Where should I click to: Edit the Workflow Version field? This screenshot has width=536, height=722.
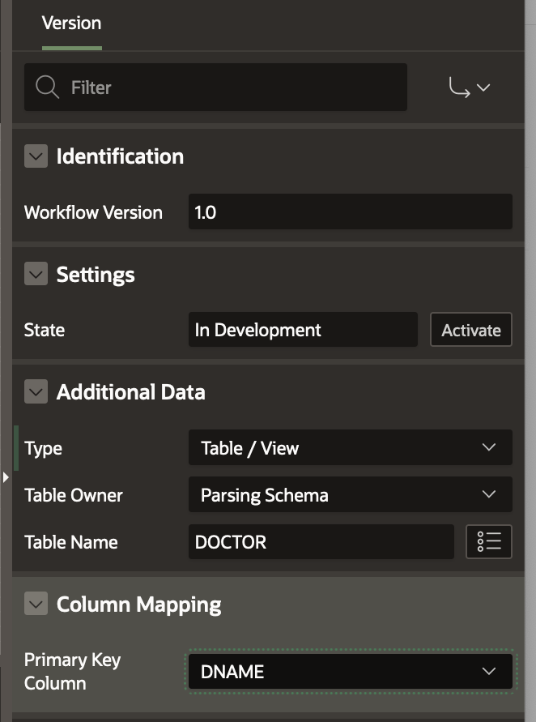(350, 212)
